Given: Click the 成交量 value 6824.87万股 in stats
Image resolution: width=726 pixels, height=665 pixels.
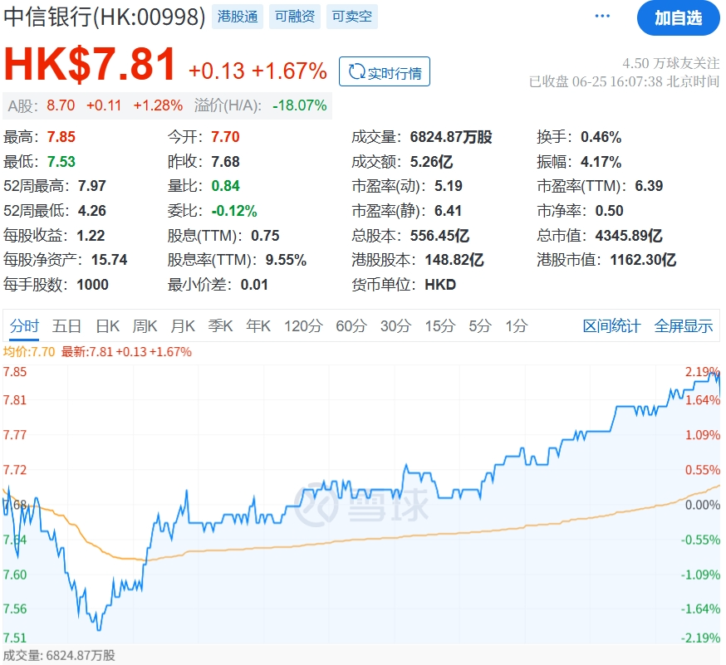Looking at the screenshot, I should [451, 137].
